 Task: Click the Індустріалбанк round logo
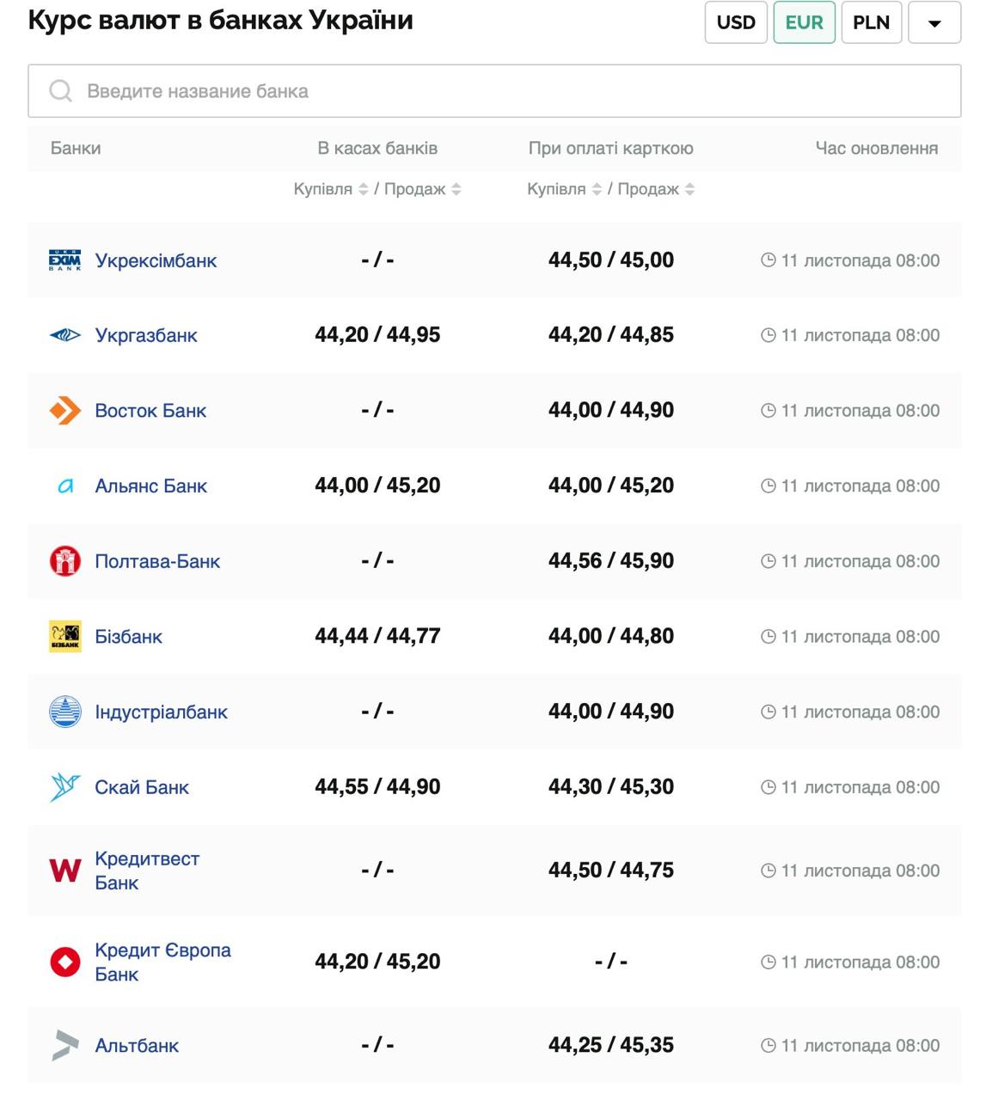coord(65,712)
